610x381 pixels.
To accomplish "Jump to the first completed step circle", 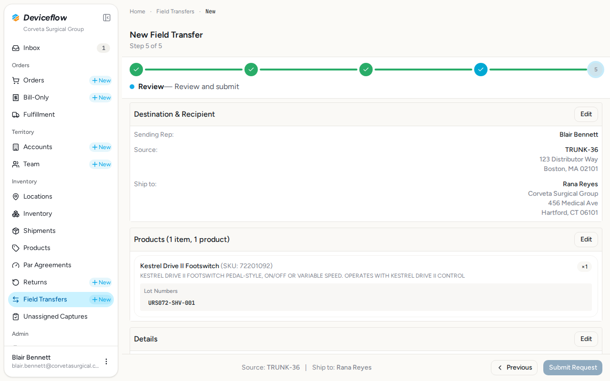I will [136, 70].
